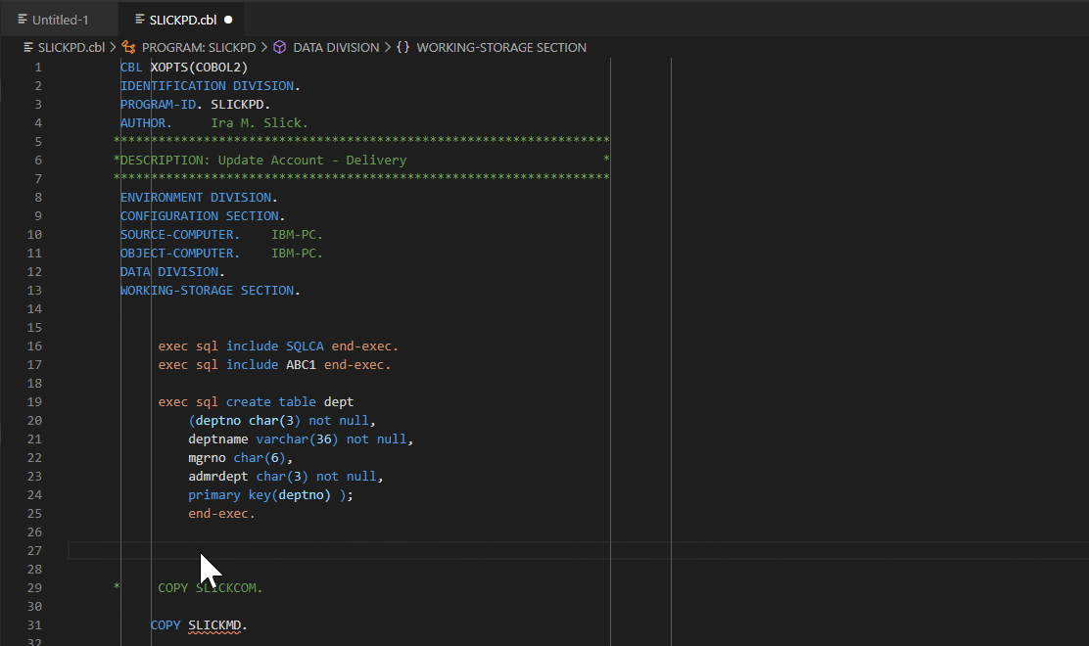Click 'XOPTS(COBOL2)' on line 1
Viewport: 1089px width, 646px height.
tap(200, 68)
